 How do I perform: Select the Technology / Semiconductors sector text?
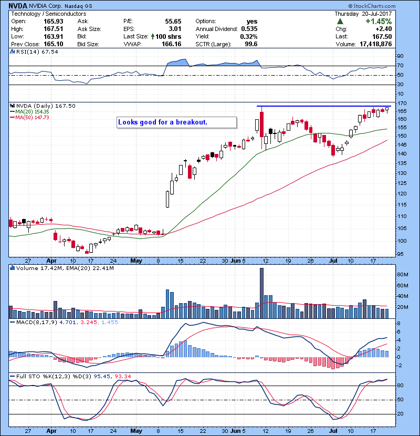(49, 14)
